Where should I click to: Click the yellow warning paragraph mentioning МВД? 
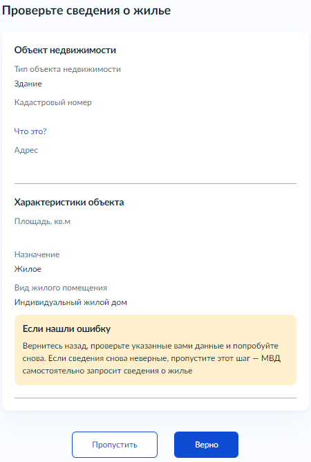tap(151, 358)
